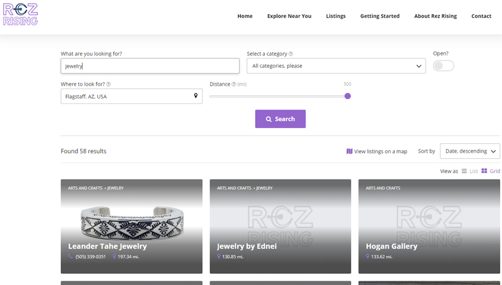Open Leander Tahe Jewelry listing title
Screen dimensions: 502x285
pyautogui.click(x=107, y=246)
